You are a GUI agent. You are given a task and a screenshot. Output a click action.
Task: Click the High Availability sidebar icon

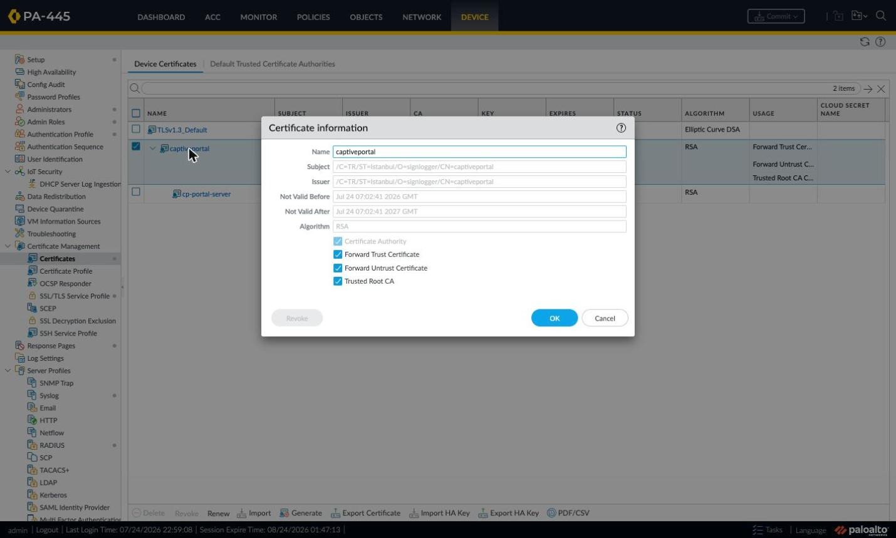(19, 72)
